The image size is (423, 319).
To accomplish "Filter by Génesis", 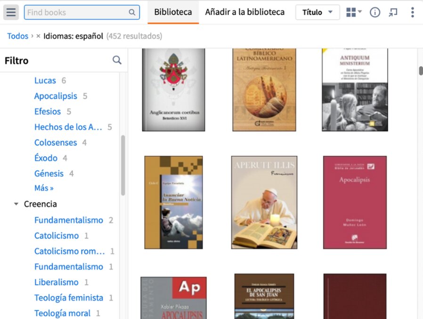I will [x=49, y=173].
